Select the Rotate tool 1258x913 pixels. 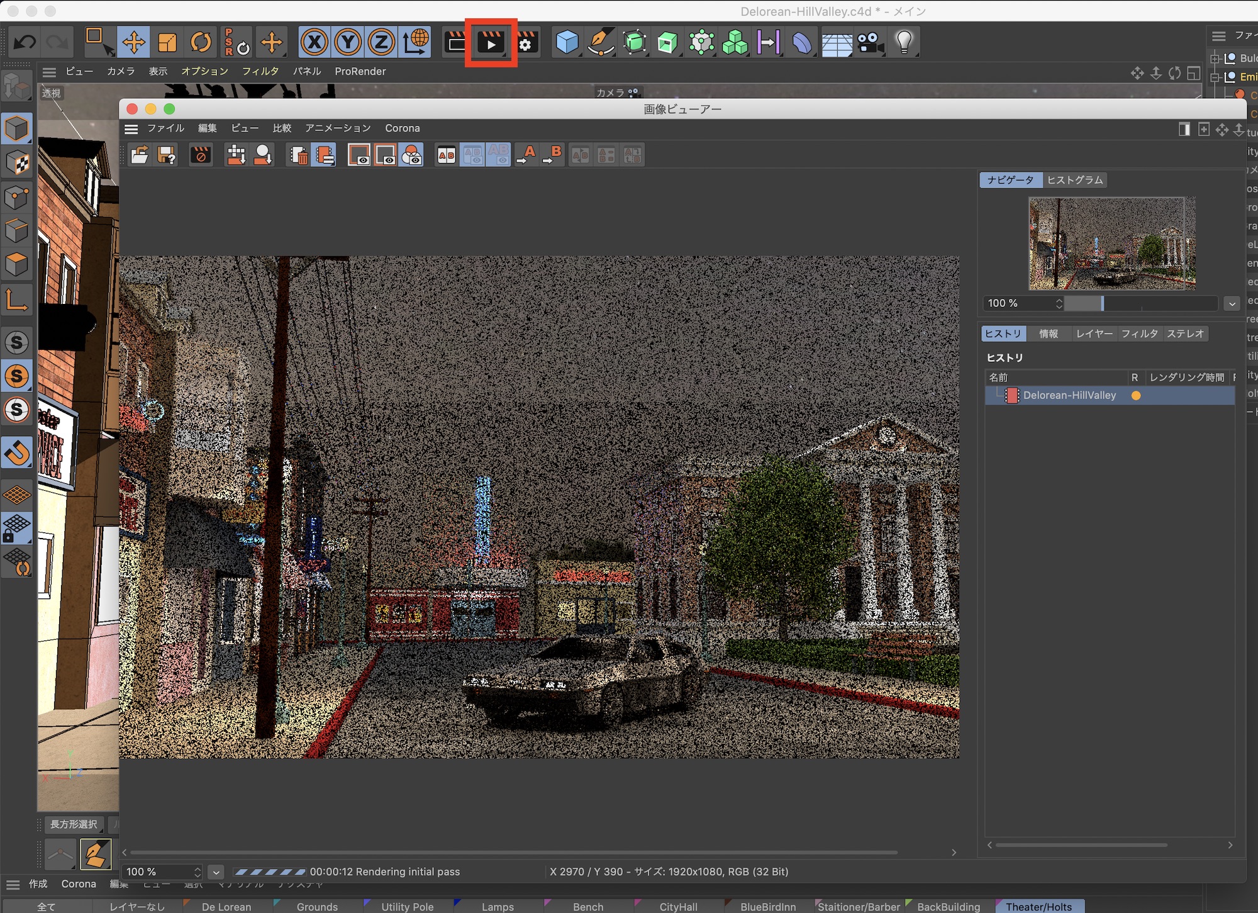201,43
